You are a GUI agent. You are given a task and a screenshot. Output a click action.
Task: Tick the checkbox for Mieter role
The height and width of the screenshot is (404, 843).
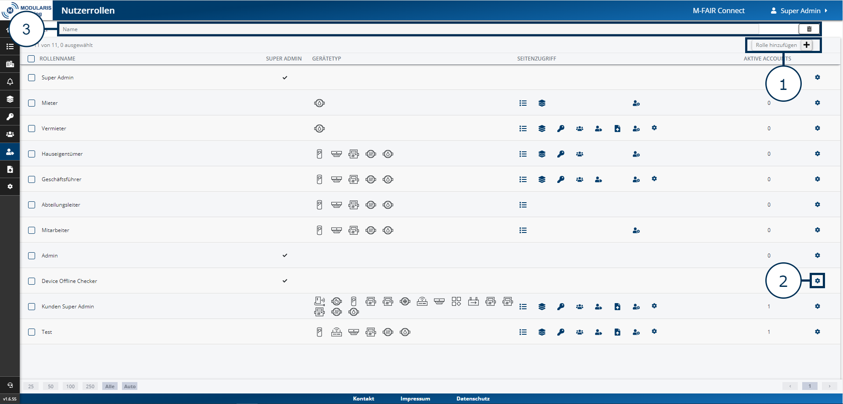32,103
